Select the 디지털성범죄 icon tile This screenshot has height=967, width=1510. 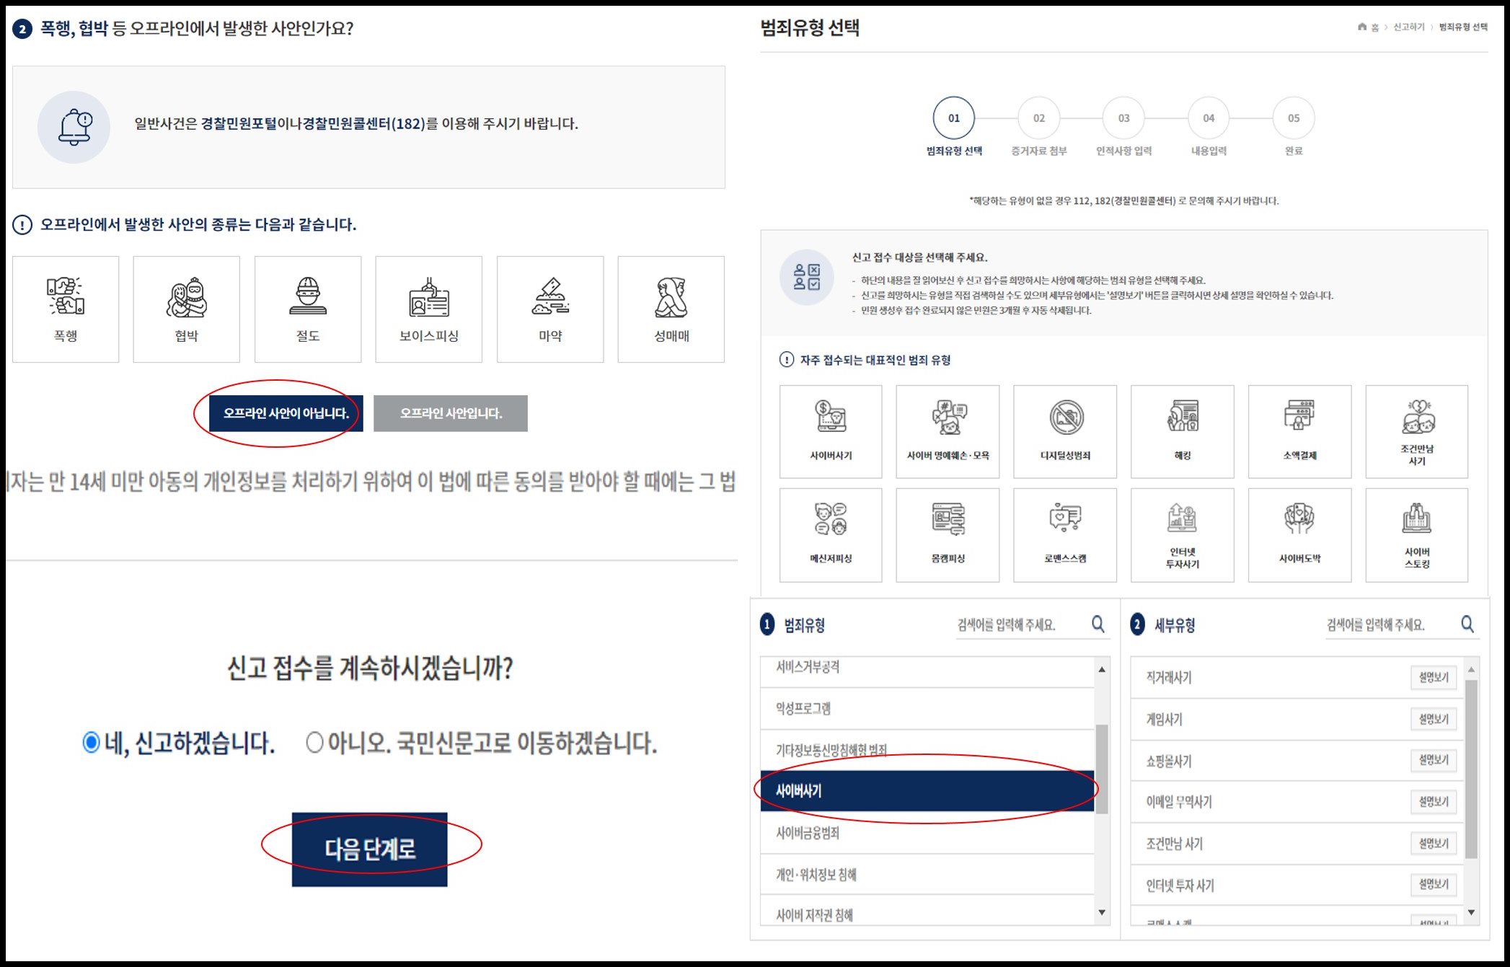point(1064,431)
